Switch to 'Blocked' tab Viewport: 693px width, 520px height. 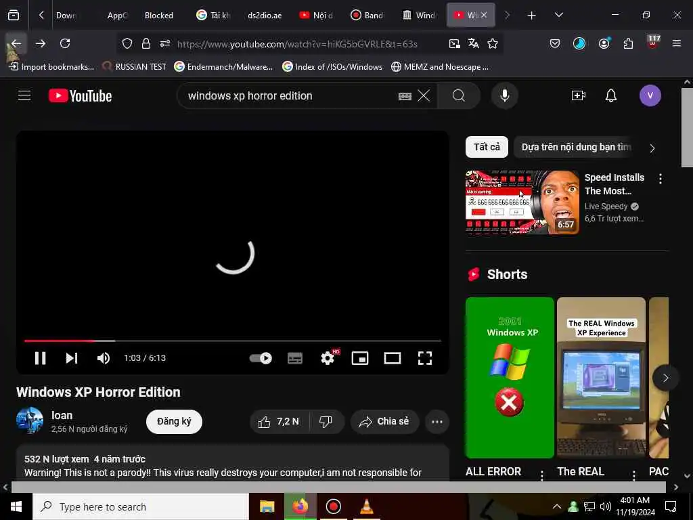coord(158,16)
